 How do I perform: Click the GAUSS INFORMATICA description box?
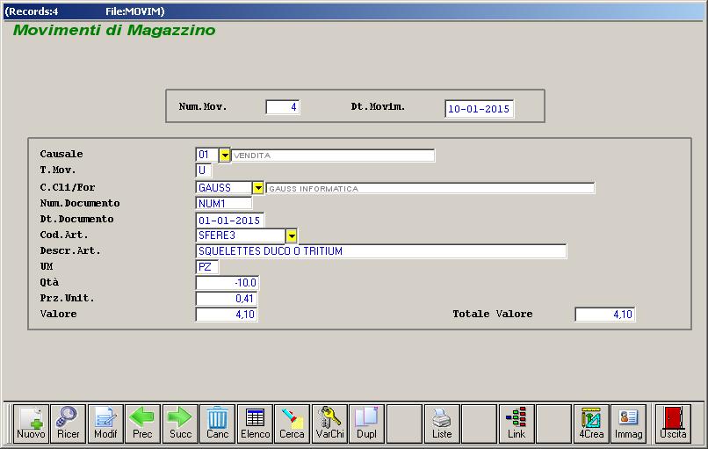click(430, 188)
